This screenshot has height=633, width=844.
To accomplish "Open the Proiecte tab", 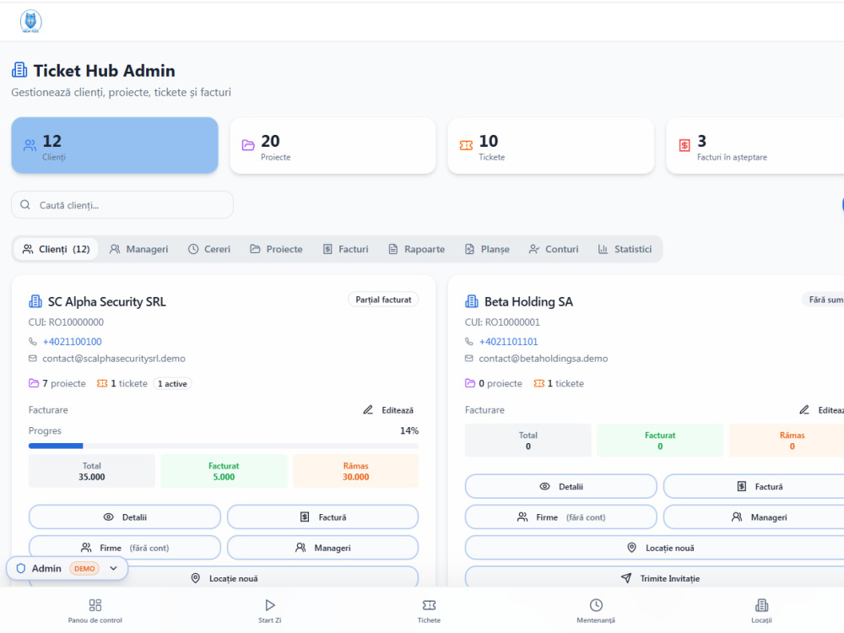I will [276, 249].
